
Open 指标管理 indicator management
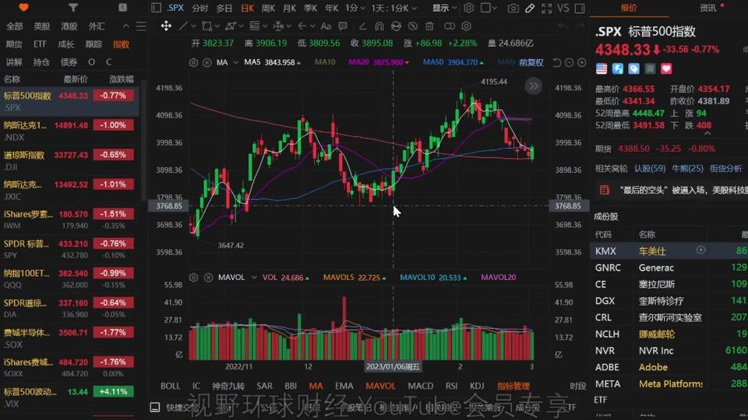513,386
